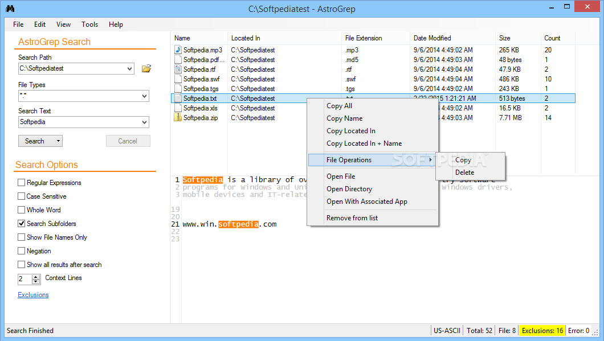
Task: Enable the Whole Word checkbox
Action: point(22,209)
